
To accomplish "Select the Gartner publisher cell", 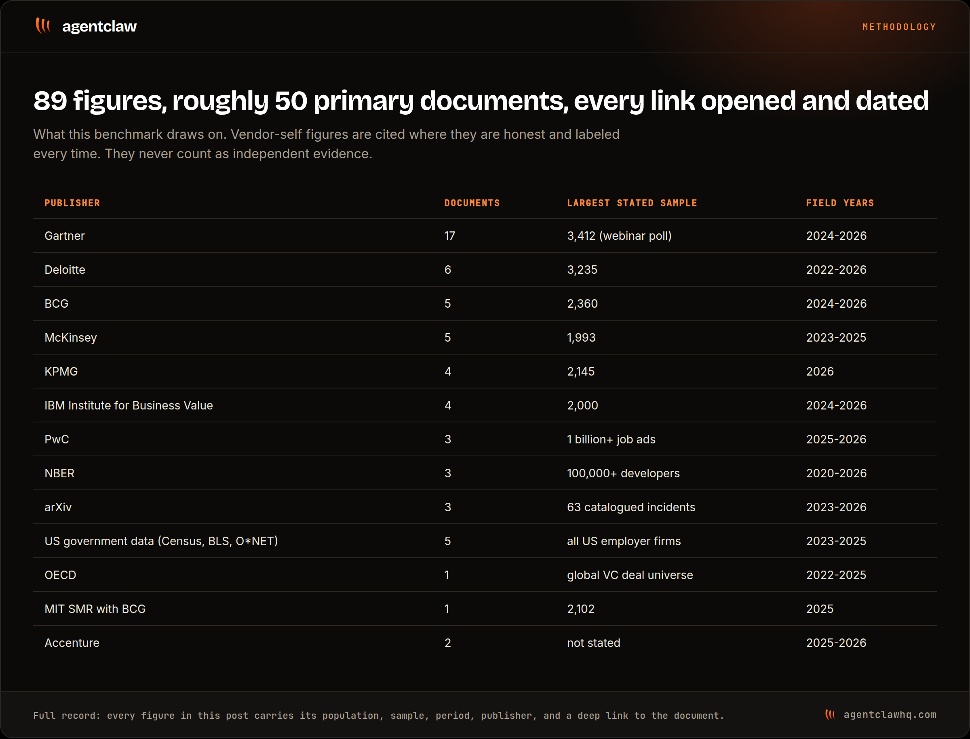I will (64, 236).
